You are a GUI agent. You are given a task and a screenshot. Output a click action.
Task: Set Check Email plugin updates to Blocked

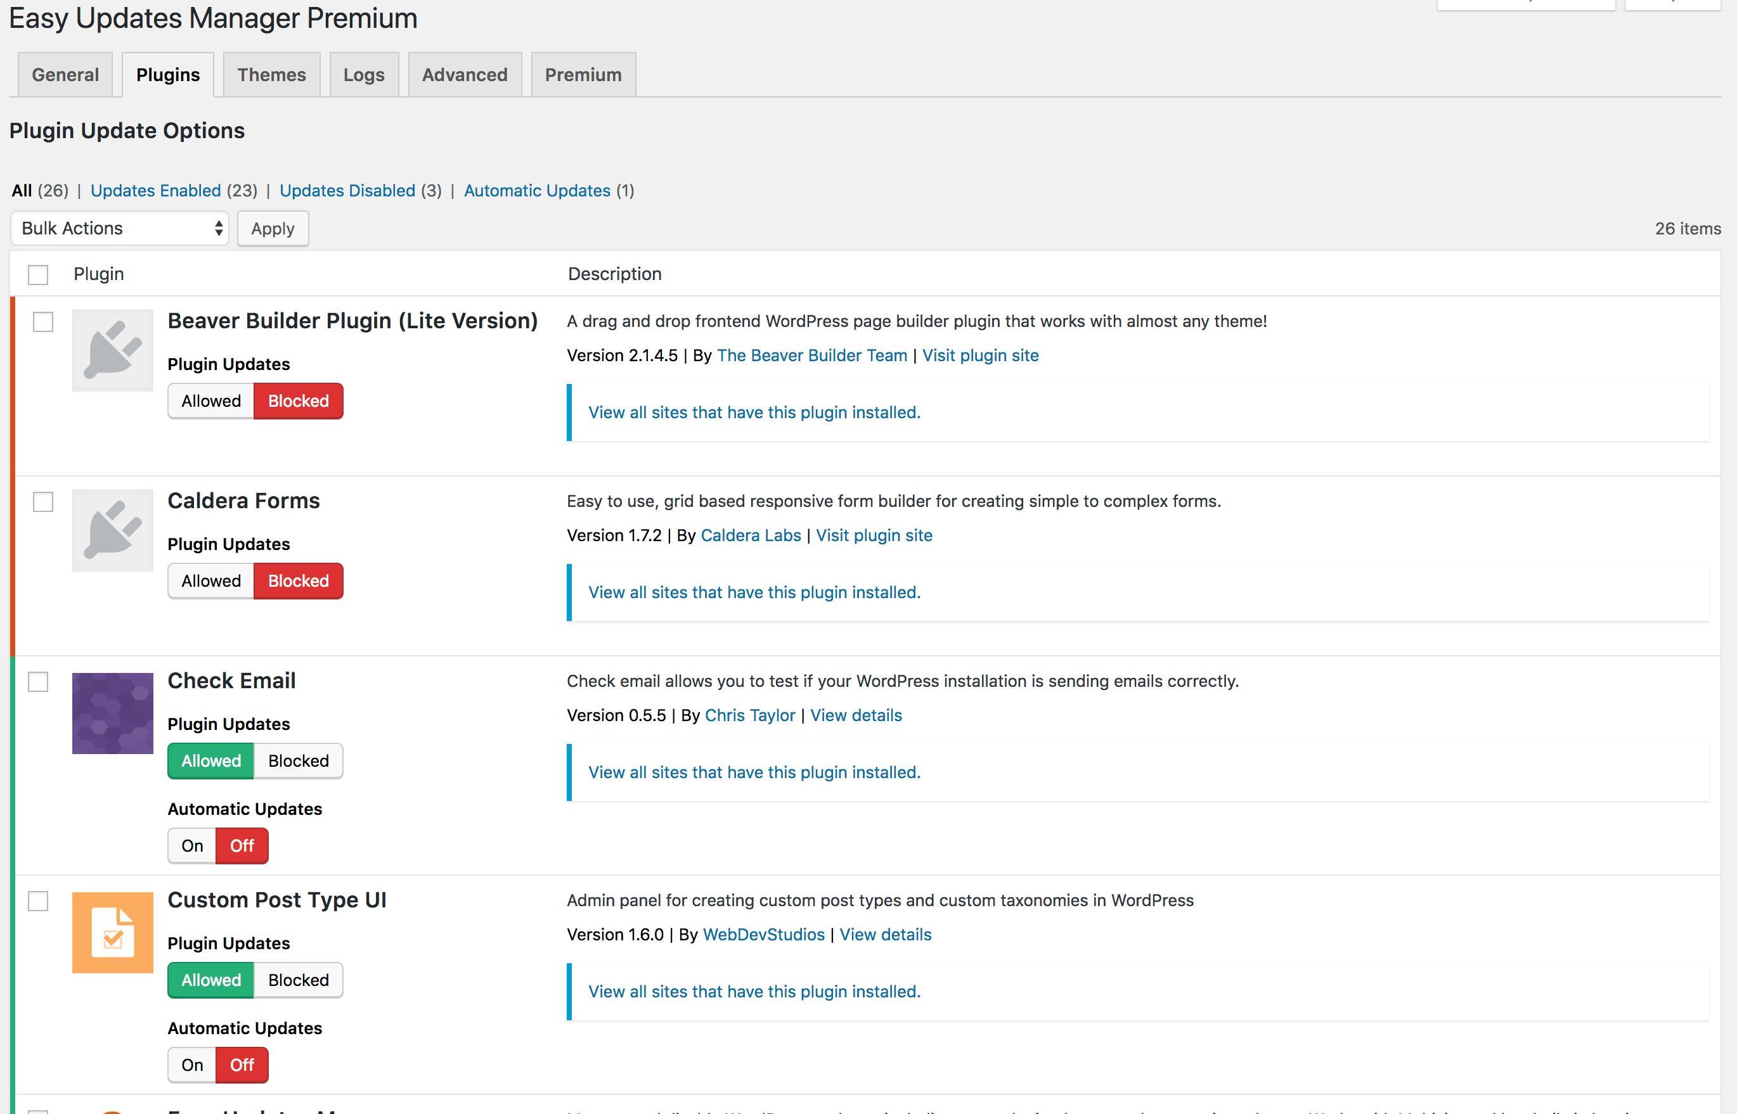(x=298, y=761)
